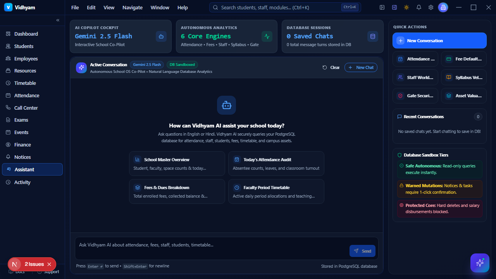Viewport: 496px width, 279px height.
Task: Open the Events sidebar entry
Action: point(32,132)
